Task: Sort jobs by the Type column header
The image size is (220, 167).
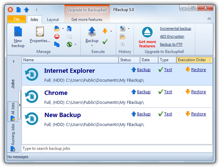Action: (x=167, y=60)
